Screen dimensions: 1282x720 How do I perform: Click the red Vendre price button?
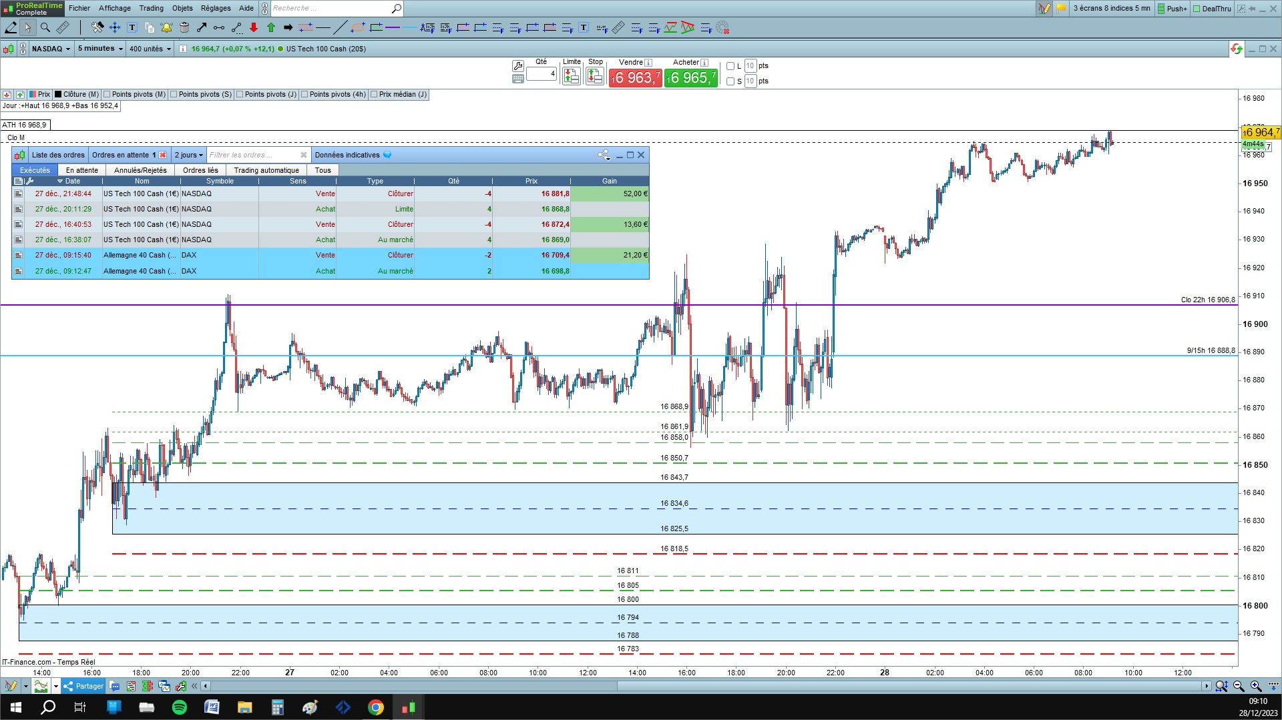635,78
